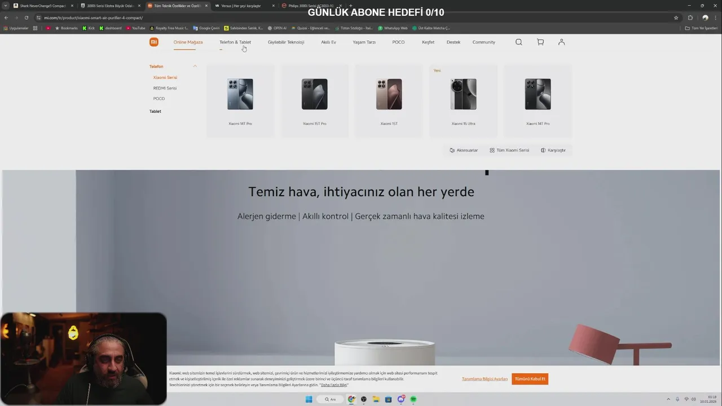Screen dimensions: 722x406
Task: Accept all cookies with Tümünü Kabul Et
Action: point(530,379)
